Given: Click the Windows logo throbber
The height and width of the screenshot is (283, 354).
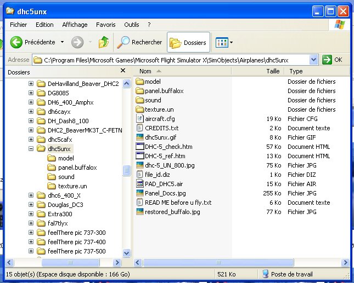Looking at the screenshot, I should coord(339,25).
